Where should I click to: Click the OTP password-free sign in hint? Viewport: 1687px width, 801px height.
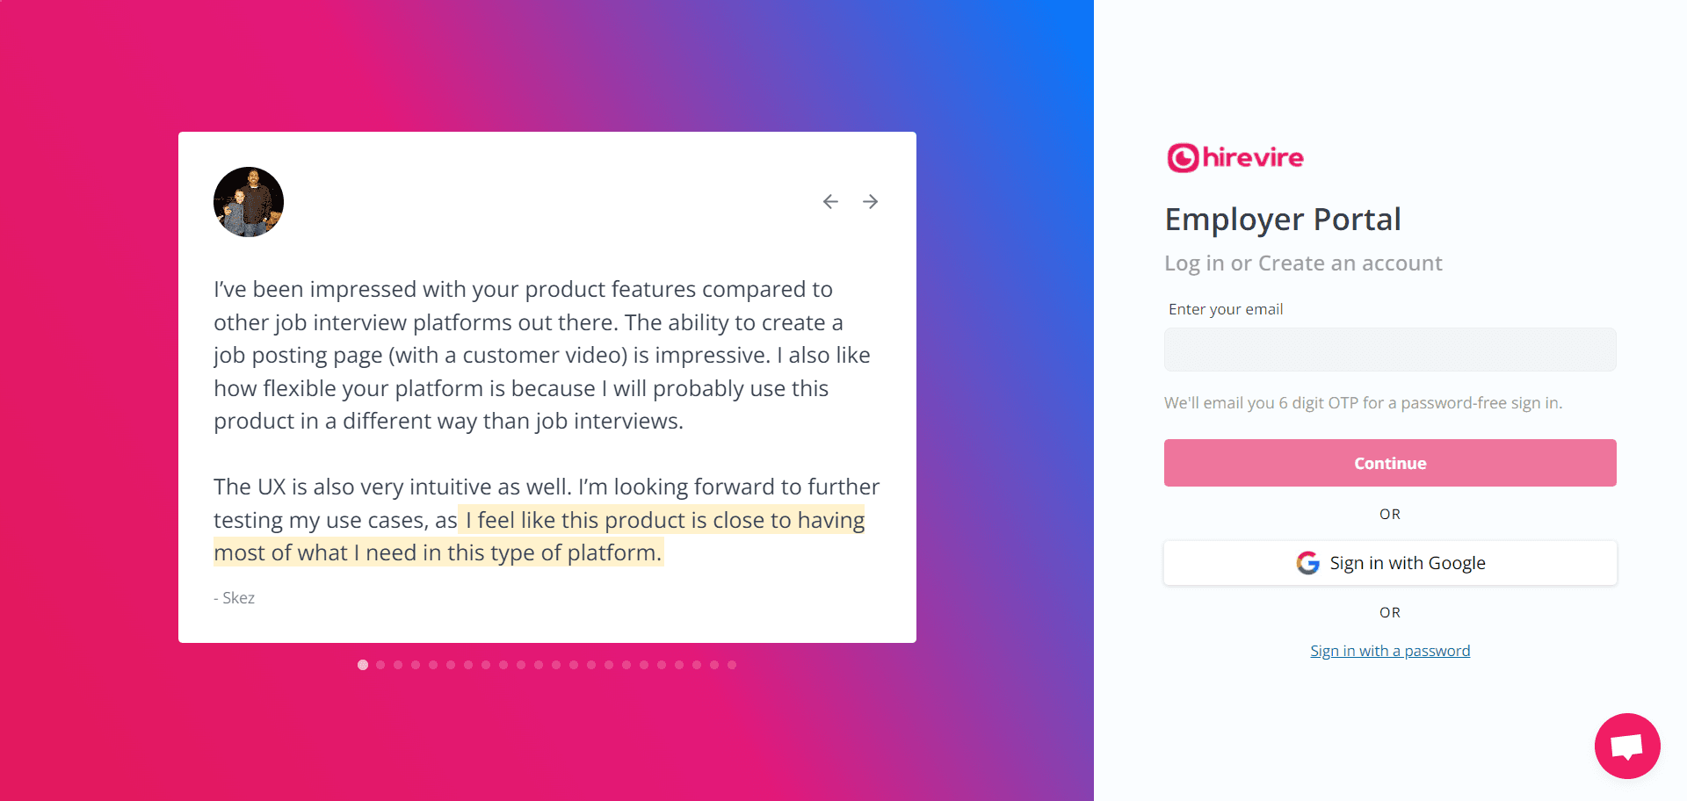tap(1363, 403)
